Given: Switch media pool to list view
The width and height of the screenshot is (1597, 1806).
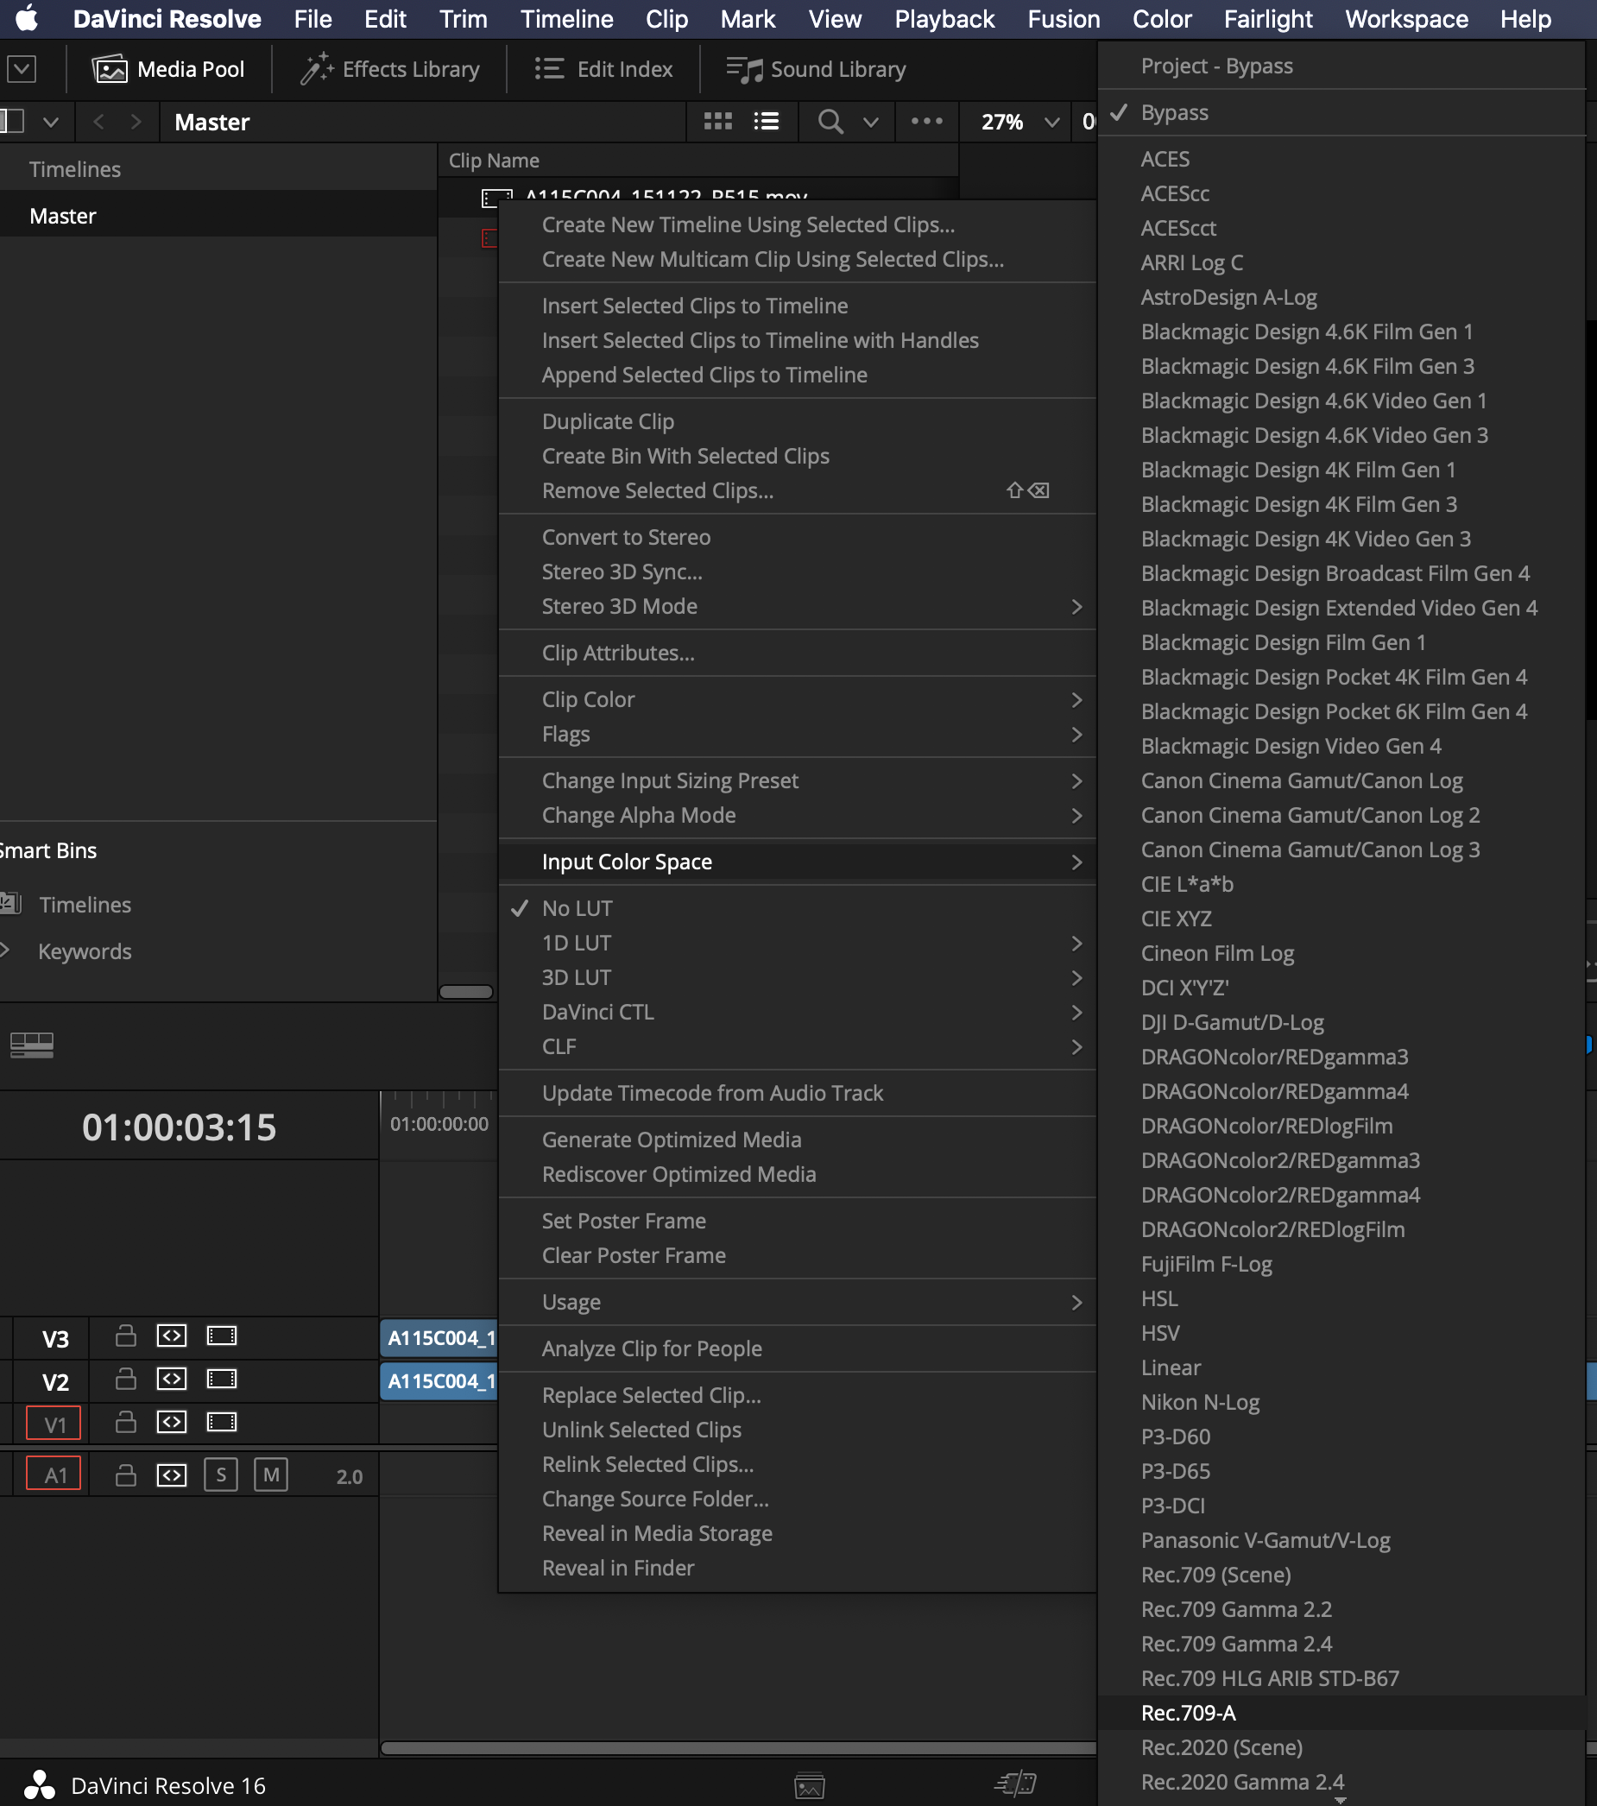Looking at the screenshot, I should click(x=766, y=121).
